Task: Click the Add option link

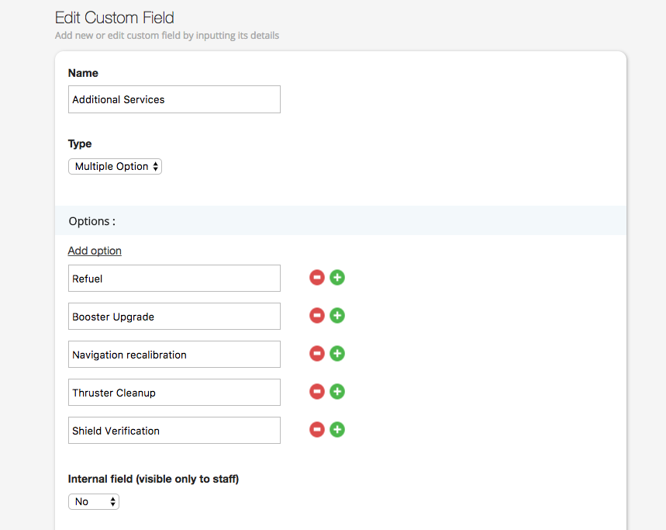Action: pos(95,251)
